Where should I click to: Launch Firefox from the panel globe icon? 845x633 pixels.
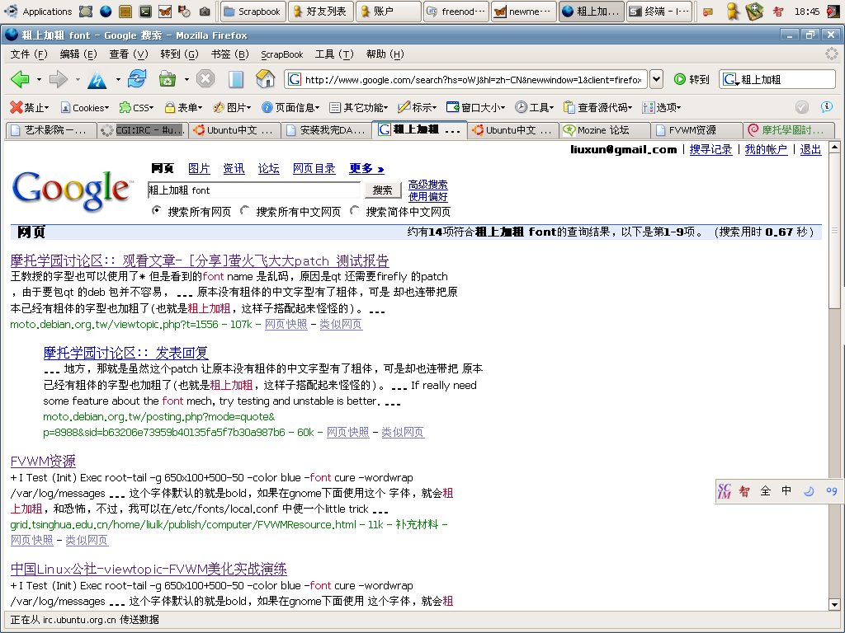pos(106,11)
